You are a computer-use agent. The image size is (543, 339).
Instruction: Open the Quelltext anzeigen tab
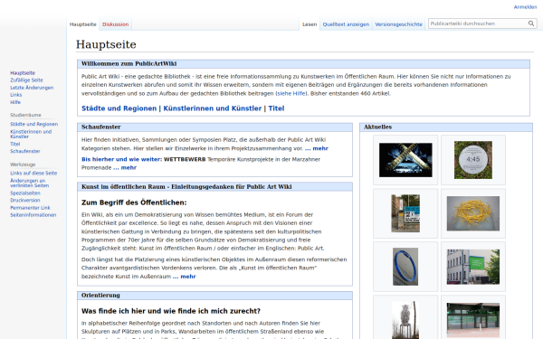click(346, 24)
